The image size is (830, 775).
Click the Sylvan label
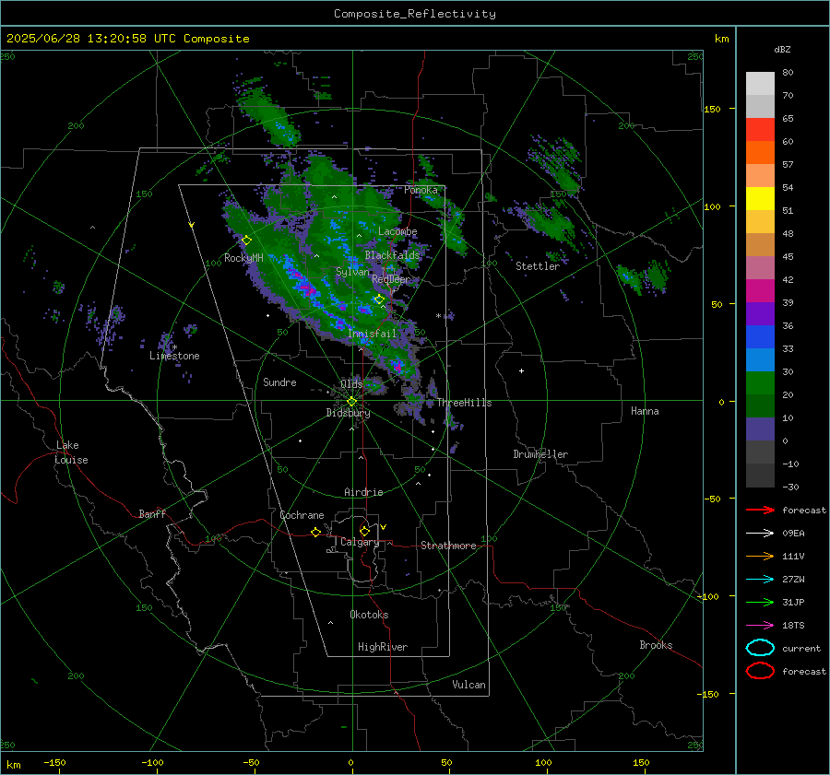[352, 272]
